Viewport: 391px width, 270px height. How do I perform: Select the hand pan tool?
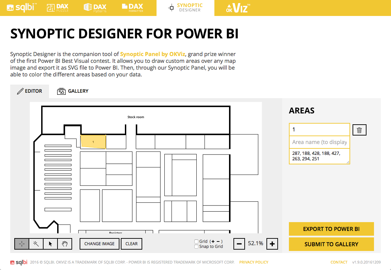click(65, 244)
